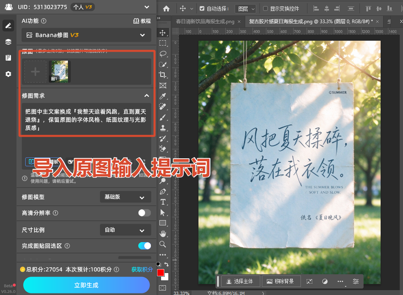Image resolution: width=403 pixels, height=295 pixels.
Task: Click the info icon beside 高清分辨率
Action: click(x=56, y=213)
